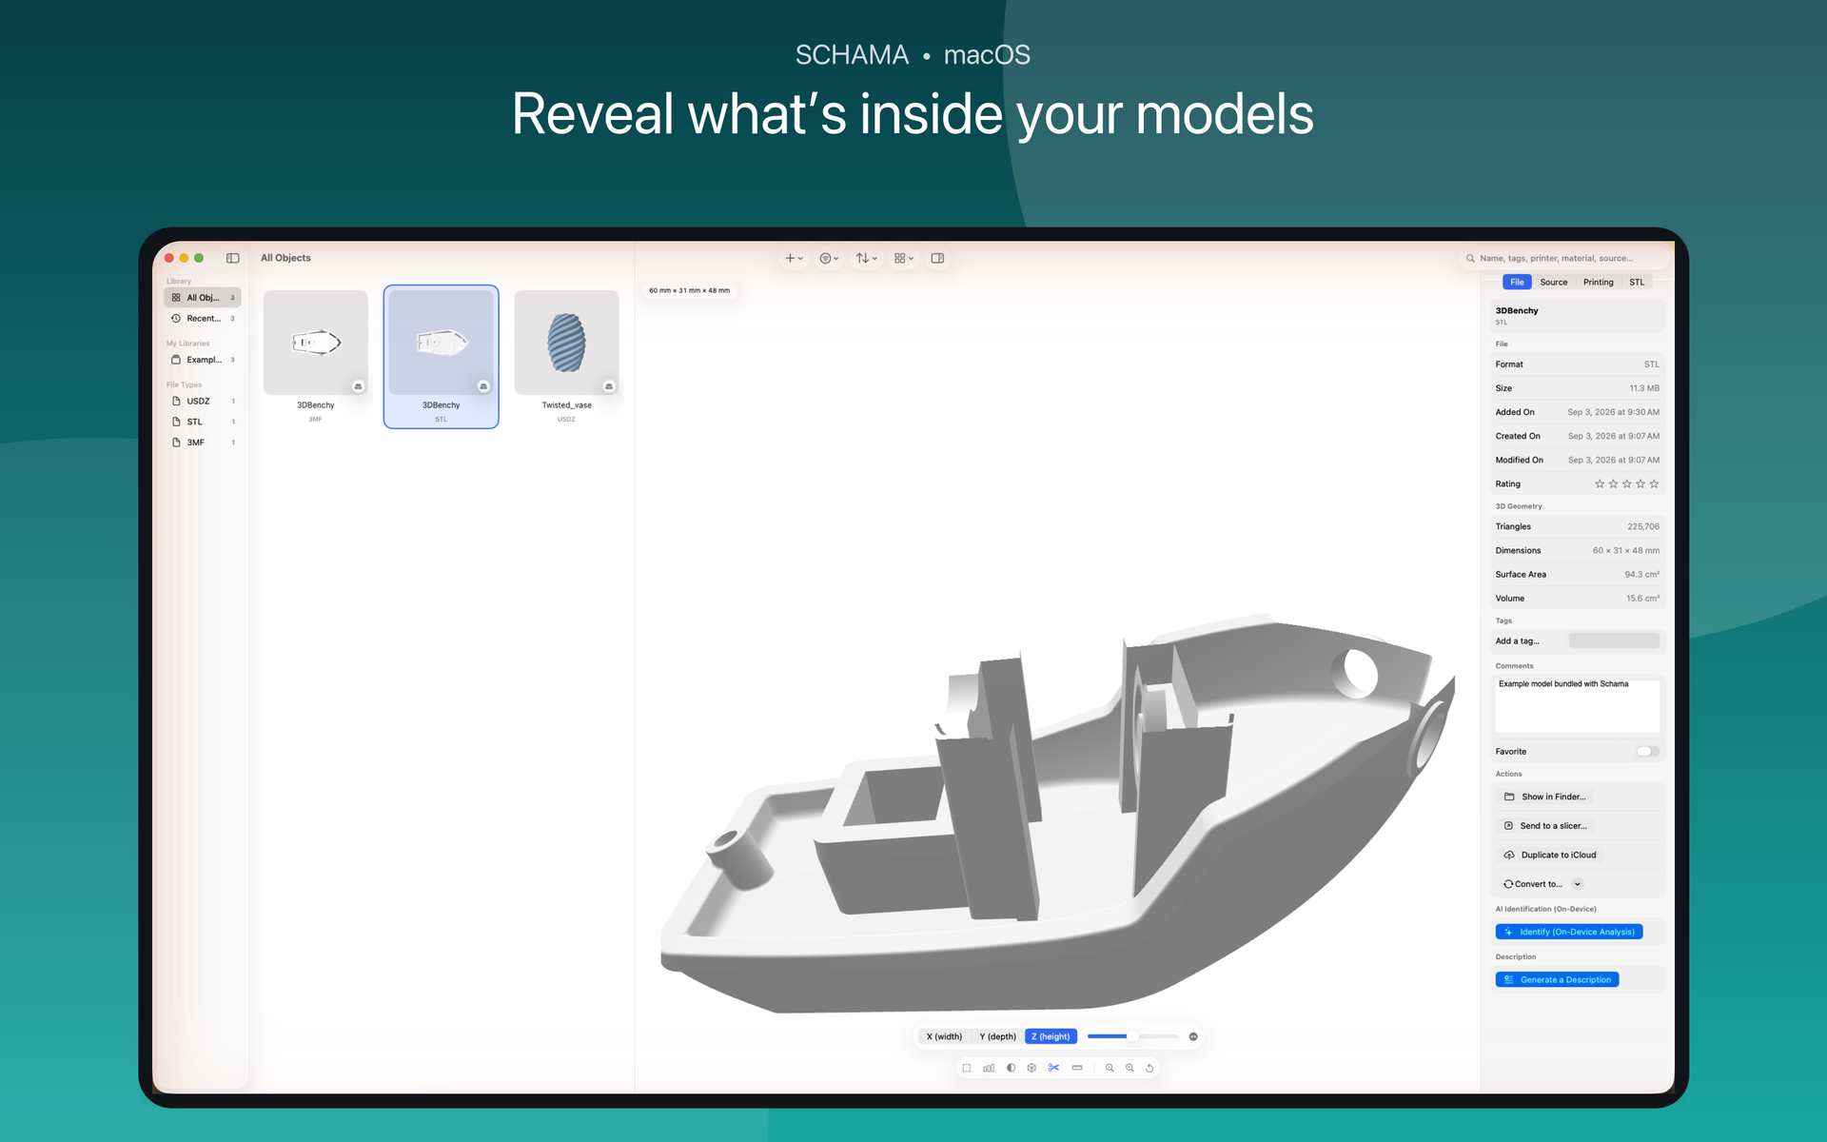Open the grid view mode dropdown
The height and width of the screenshot is (1142, 1827).
click(x=904, y=258)
